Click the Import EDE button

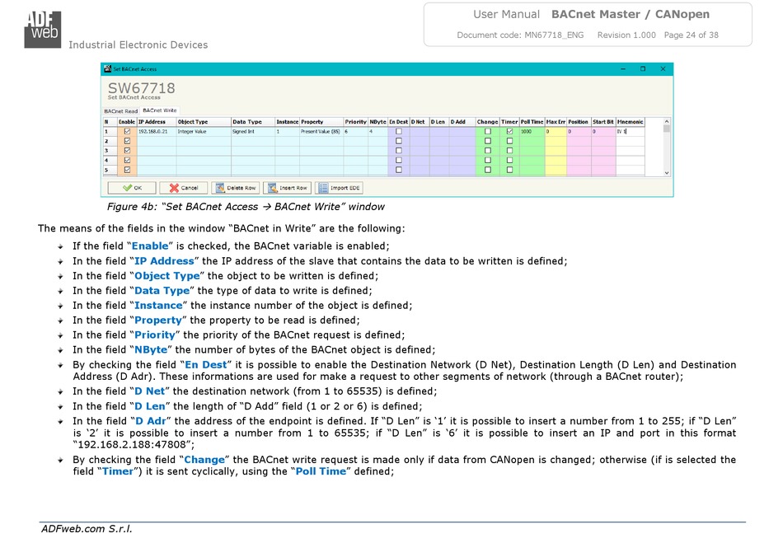[339, 188]
